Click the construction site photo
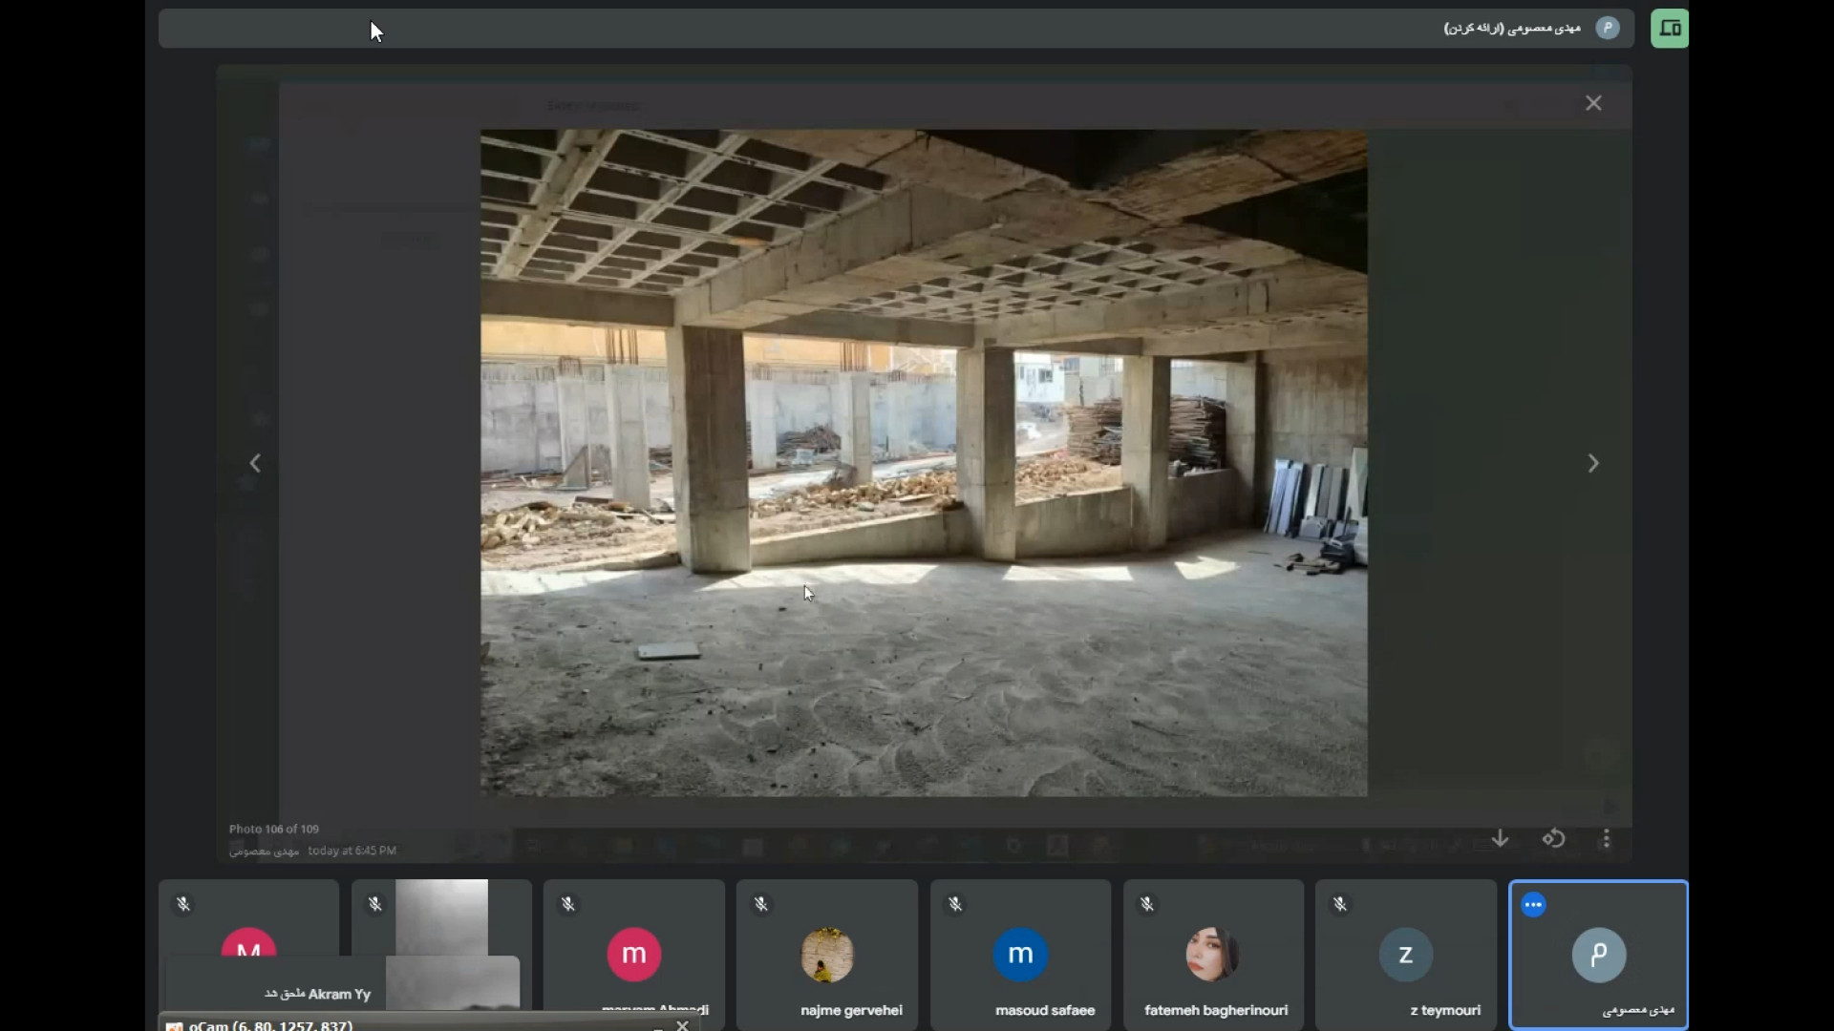This screenshot has width=1834, height=1031. [x=924, y=463]
